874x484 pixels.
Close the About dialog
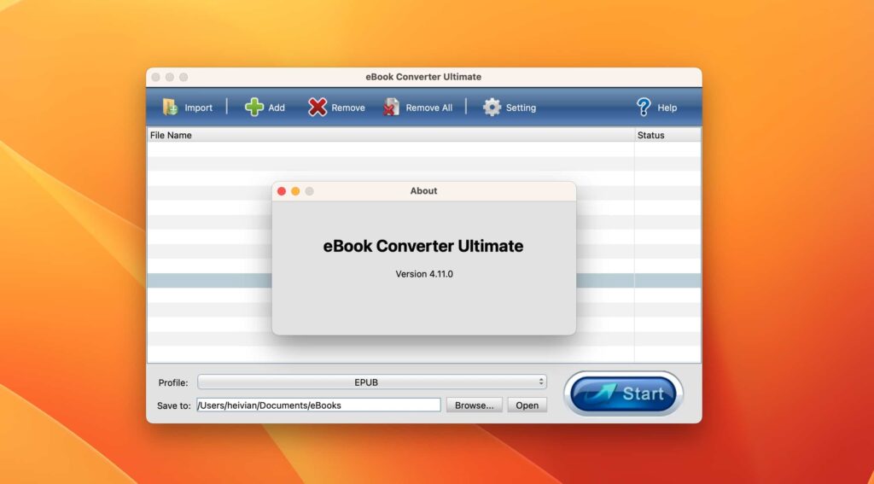[x=282, y=191]
